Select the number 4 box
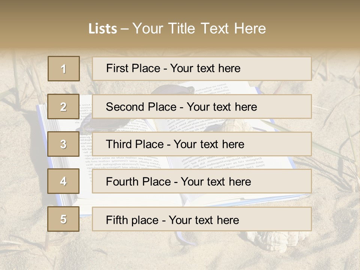This screenshot has height=270, width=360. [x=63, y=181]
